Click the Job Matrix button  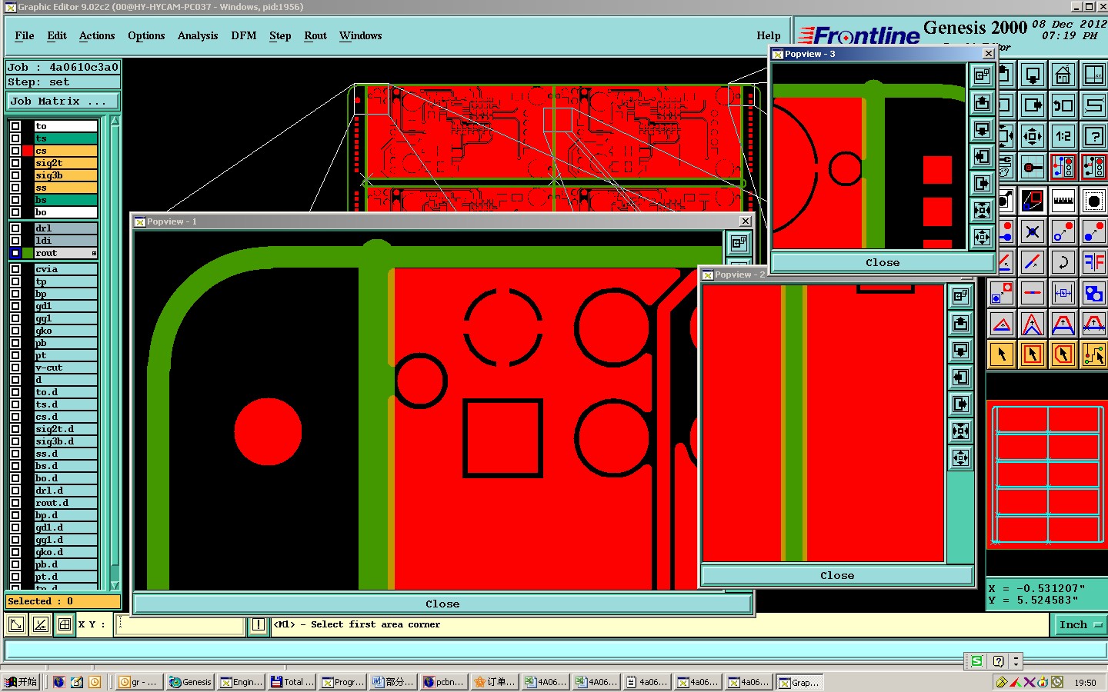(63, 101)
